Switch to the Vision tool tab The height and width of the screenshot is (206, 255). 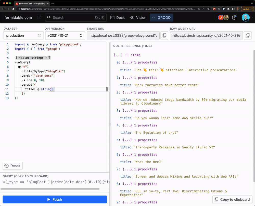(138, 18)
